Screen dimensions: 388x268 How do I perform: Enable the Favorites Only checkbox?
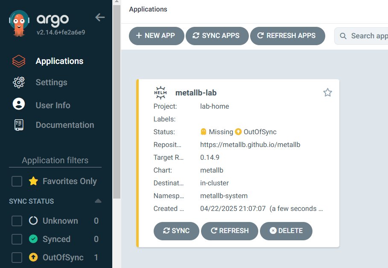pos(17,181)
